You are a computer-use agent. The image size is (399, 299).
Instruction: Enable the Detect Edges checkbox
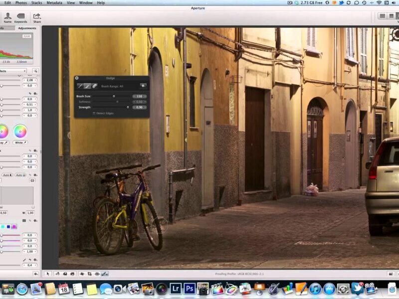coord(94,113)
